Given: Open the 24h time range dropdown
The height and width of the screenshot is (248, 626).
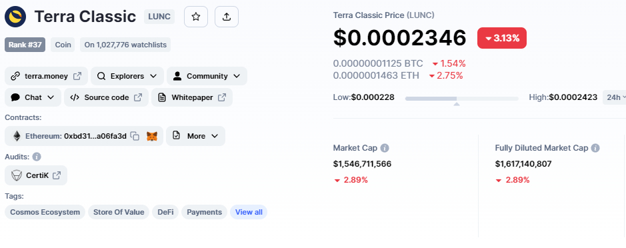Looking at the screenshot, I should coord(615,97).
